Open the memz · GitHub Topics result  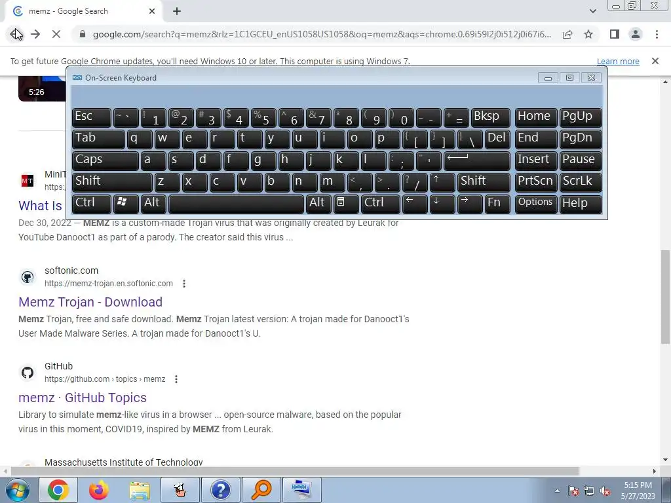coord(83,398)
